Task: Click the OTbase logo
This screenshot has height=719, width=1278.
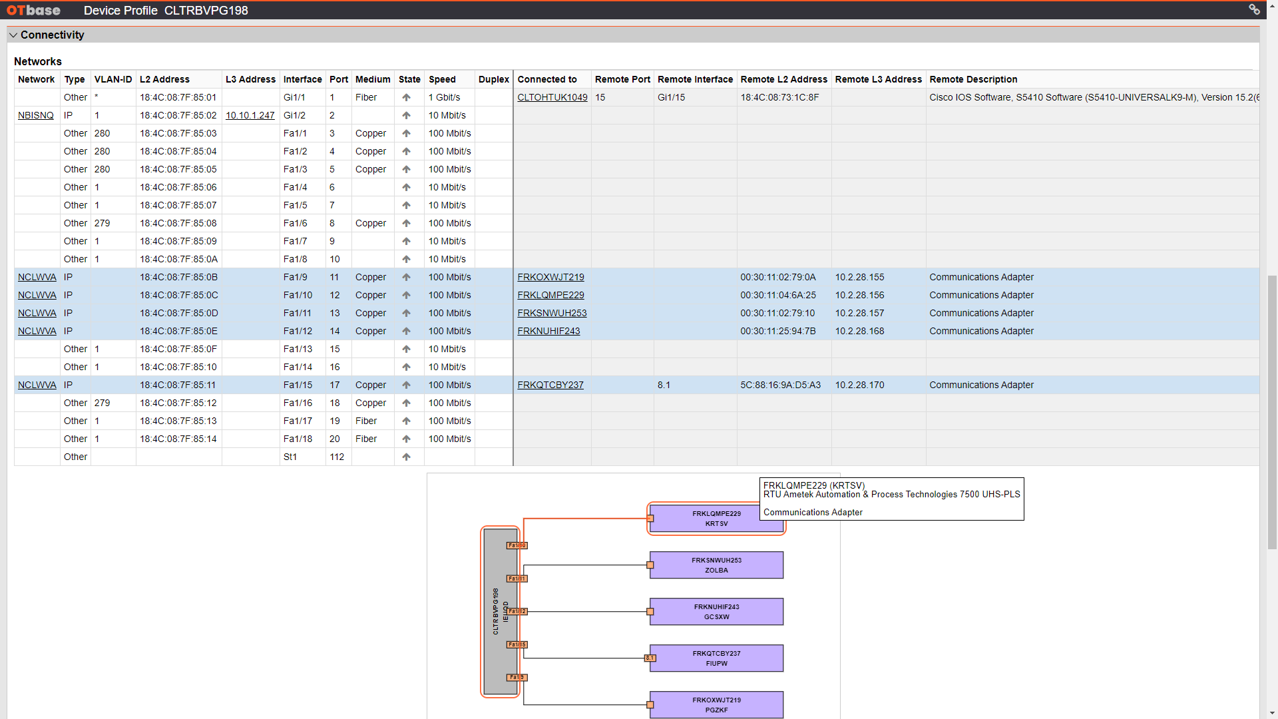Action: point(33,10)
